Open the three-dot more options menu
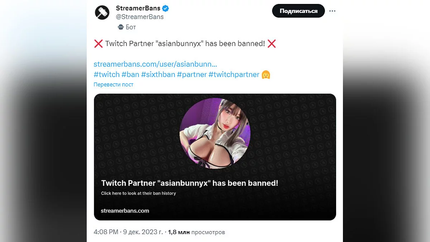The width and height of the screenshot is (430, 242). [333, 11]
